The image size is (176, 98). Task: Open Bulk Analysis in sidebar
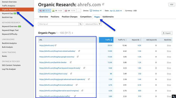[x=7, y=47]
